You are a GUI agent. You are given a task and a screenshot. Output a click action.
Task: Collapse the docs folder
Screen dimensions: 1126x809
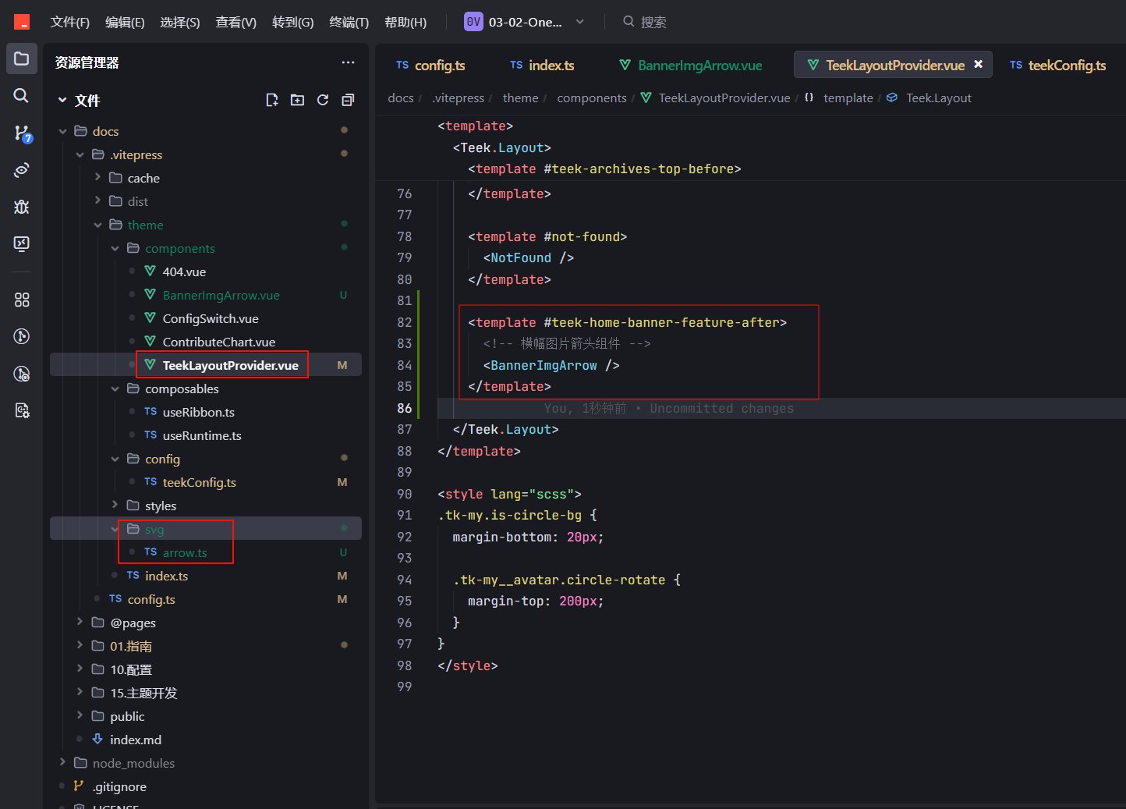[x=63, y=131]
